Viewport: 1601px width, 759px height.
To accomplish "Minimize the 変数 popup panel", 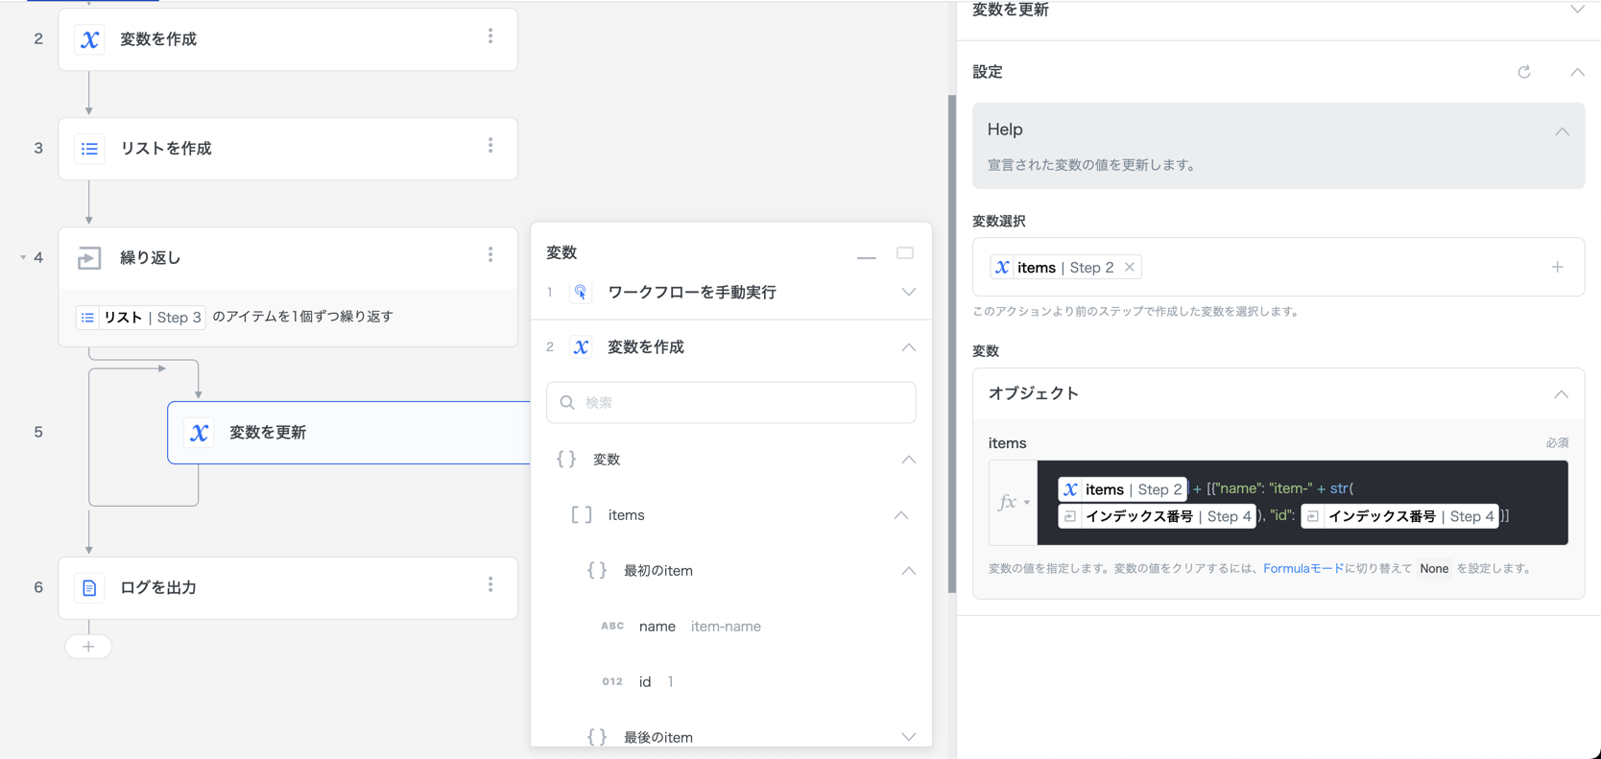I will click(x=867, y=256).
